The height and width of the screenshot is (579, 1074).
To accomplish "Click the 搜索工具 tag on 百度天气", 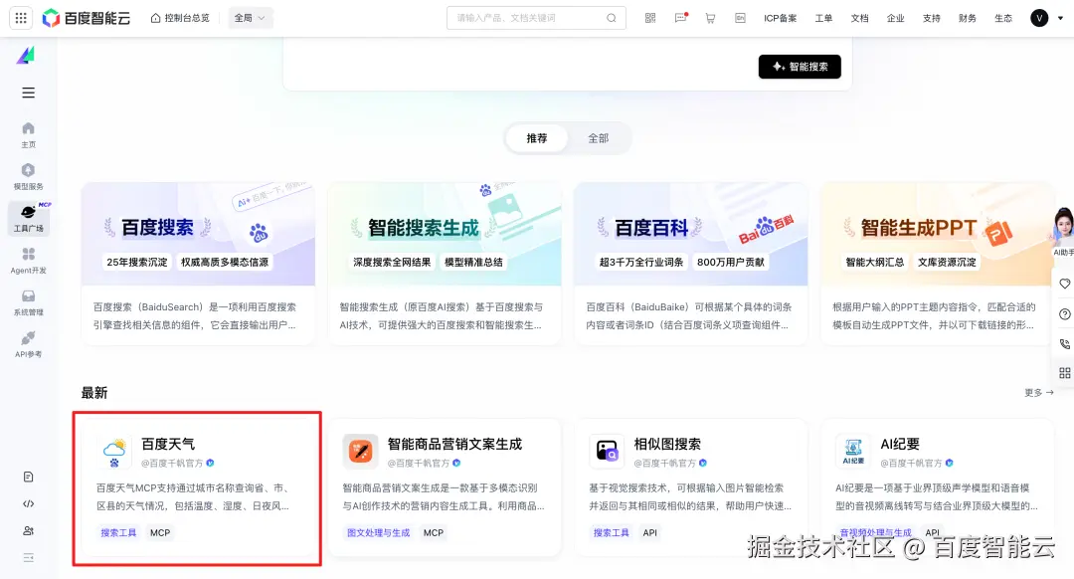I will pos(118,532).
